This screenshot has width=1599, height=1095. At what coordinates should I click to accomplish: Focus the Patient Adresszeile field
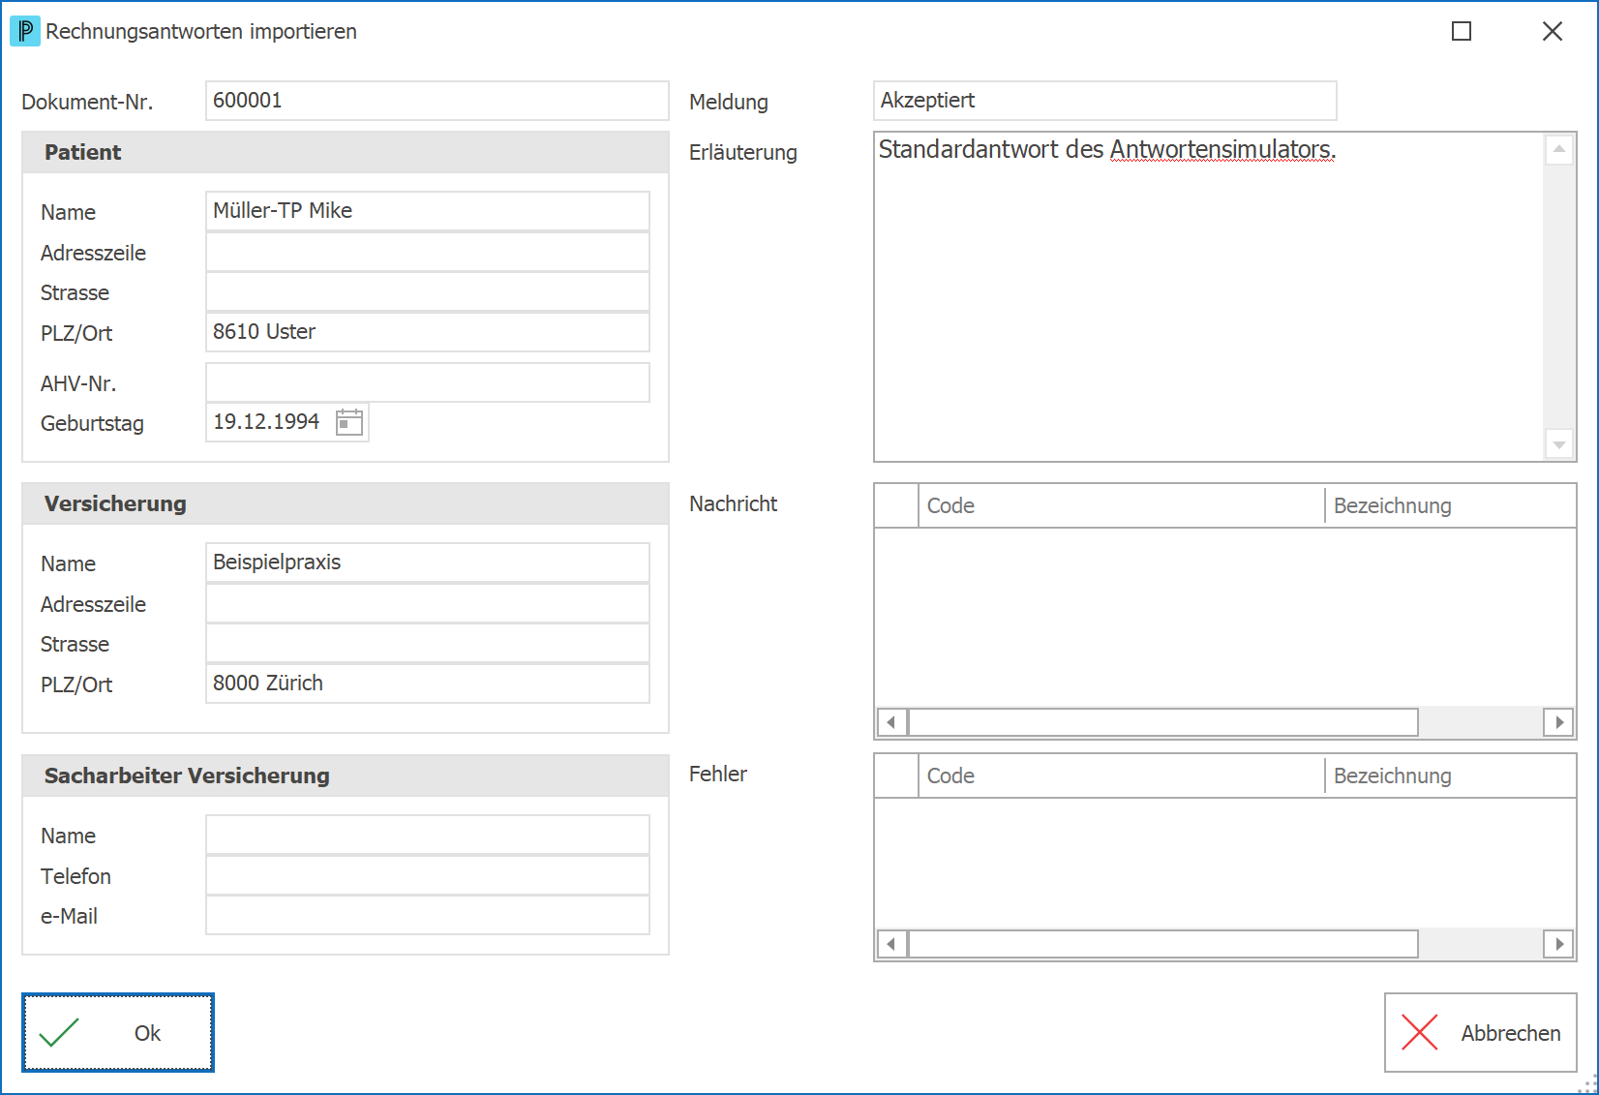pos(428,252)
